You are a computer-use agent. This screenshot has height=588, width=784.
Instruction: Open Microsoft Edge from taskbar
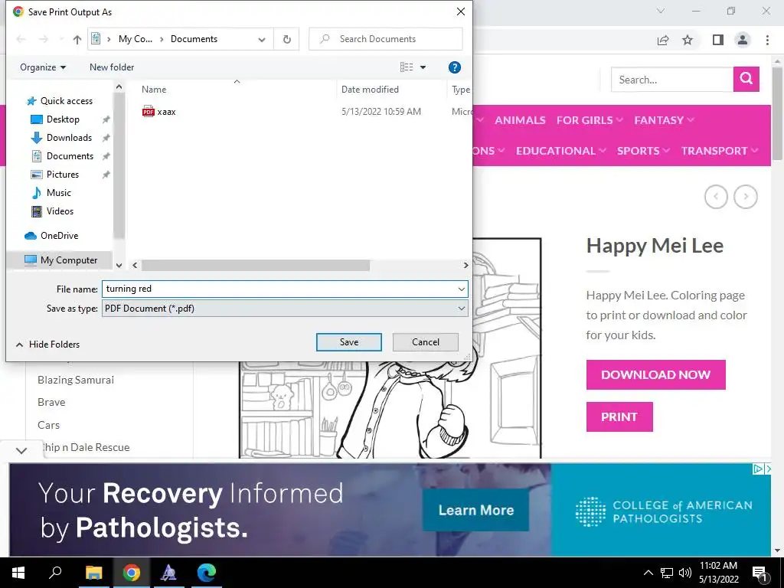coord(206,573)
